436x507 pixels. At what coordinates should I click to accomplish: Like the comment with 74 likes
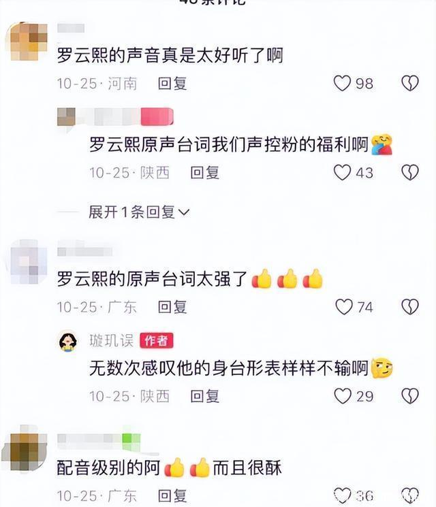pyautogui.click(x=344, y=307)
